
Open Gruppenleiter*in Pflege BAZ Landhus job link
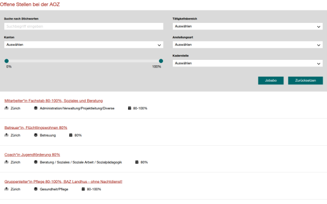click(x=63, y=182)
